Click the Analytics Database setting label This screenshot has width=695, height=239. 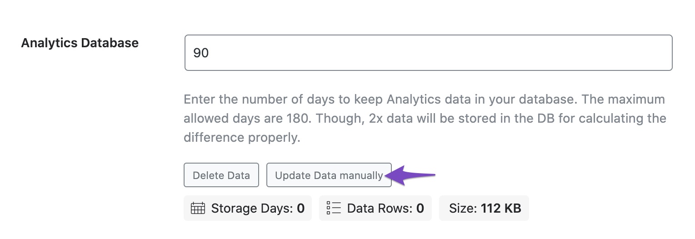coord(80,43)
